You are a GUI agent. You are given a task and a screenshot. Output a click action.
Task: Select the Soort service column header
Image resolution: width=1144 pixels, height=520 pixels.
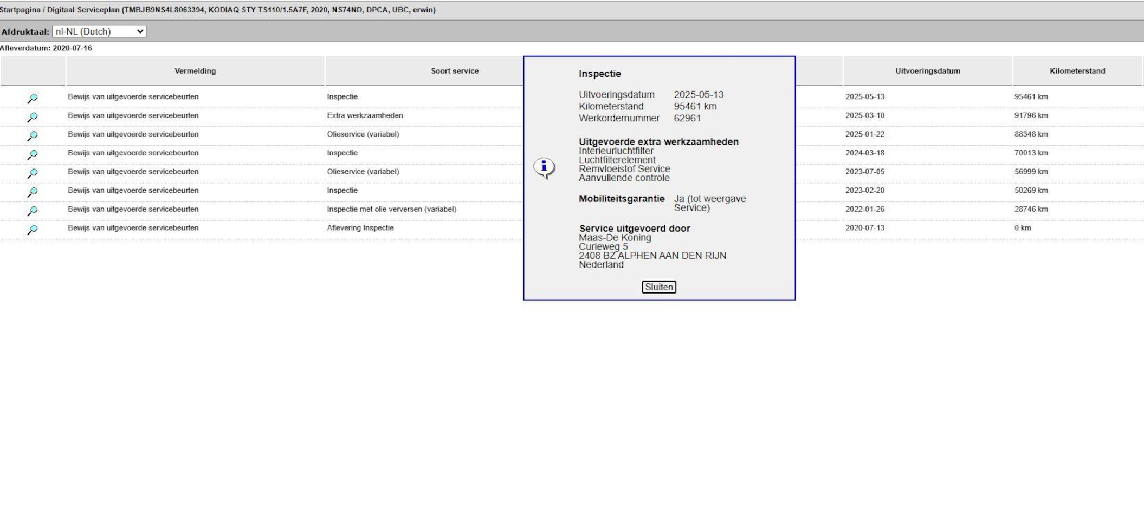[454, 71]
